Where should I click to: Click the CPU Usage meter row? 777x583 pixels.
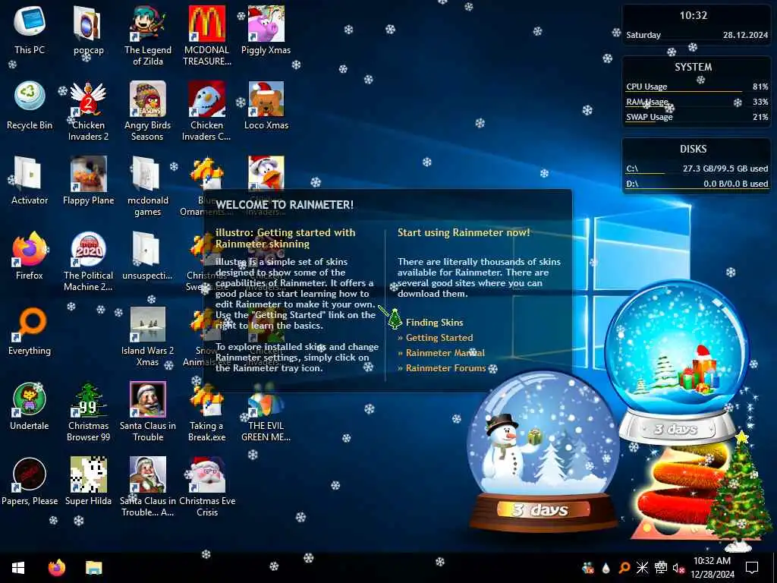pos(697,87)
